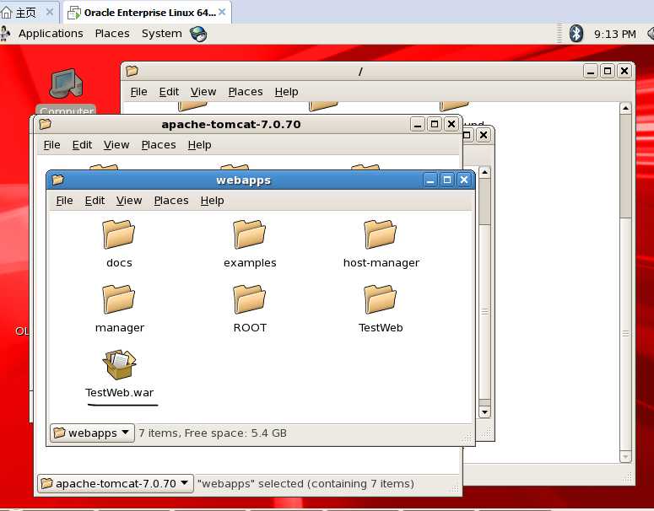Screen dimensions: 654x511
Task: Click scroll-down arrow behind webapps window
Action: click(x=484, y=412)
